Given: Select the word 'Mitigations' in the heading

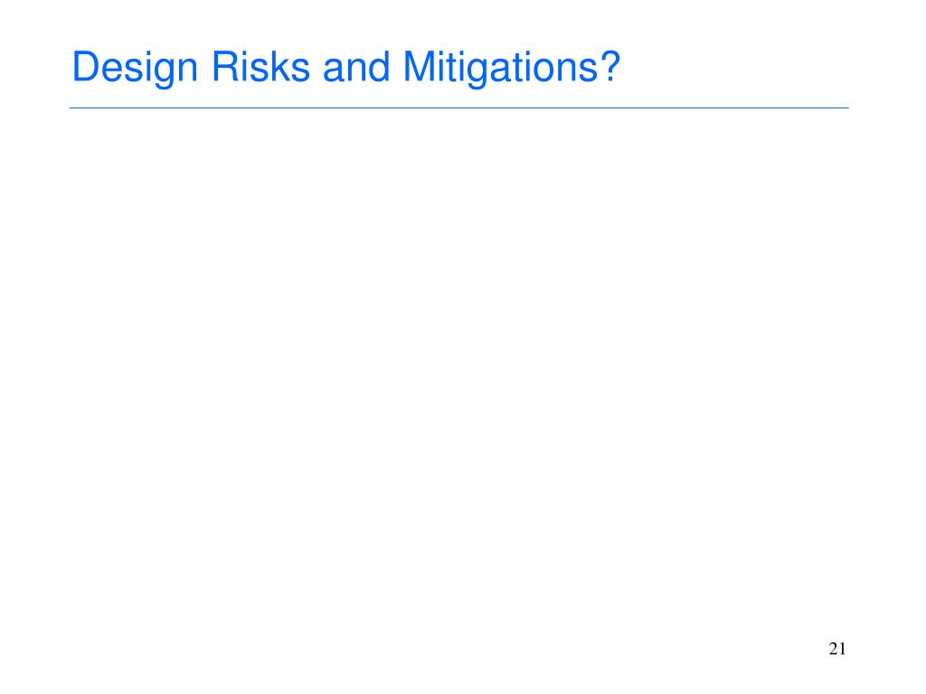Looking at the screenshot, I should [x=501, y=69].
